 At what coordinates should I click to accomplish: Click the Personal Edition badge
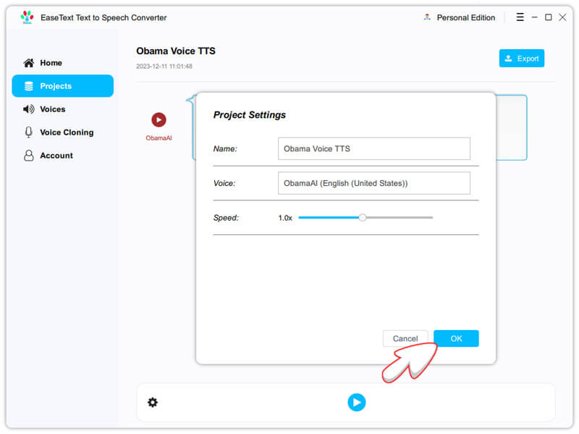point(459,17)
